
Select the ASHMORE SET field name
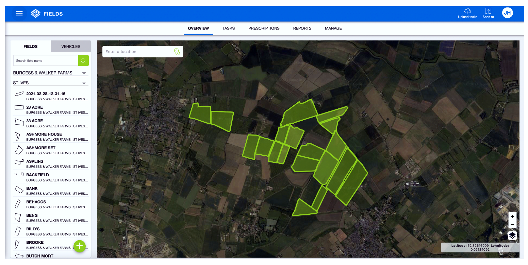[41, 148]
